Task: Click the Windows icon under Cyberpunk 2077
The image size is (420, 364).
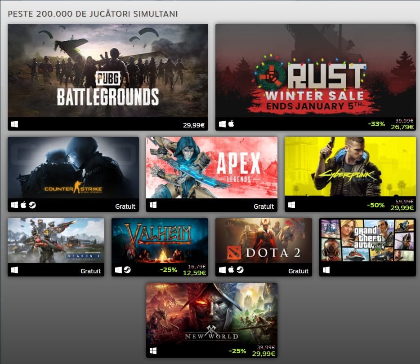Action: (x=292, y=205)
